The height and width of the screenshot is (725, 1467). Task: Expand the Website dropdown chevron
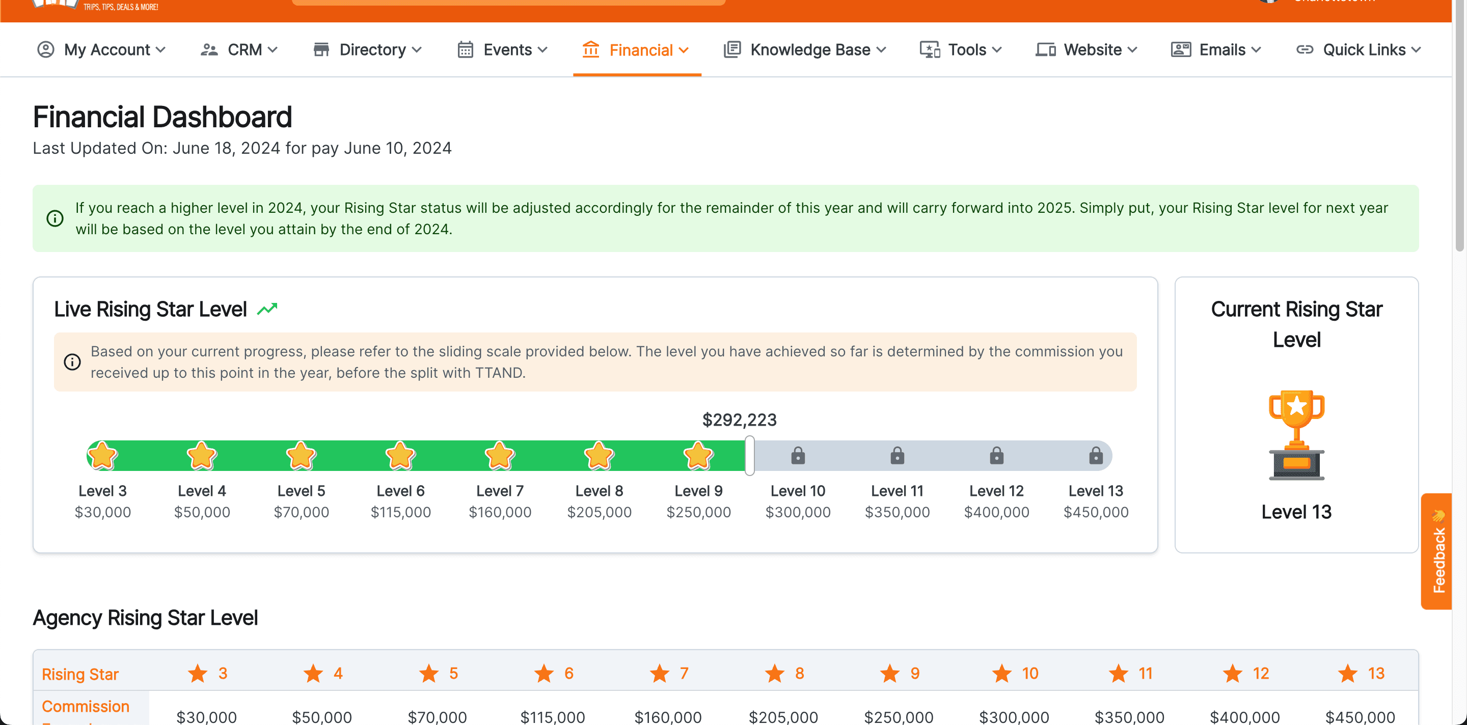pyautogui.click(x=1132, y=50)
